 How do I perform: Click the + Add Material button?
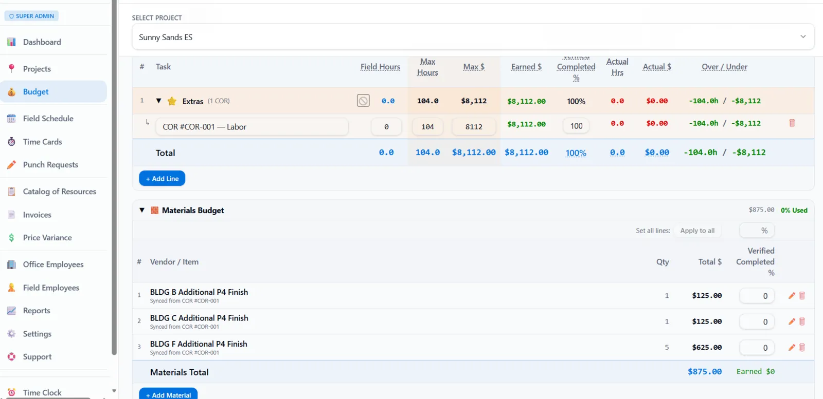(x=168, y=394)
